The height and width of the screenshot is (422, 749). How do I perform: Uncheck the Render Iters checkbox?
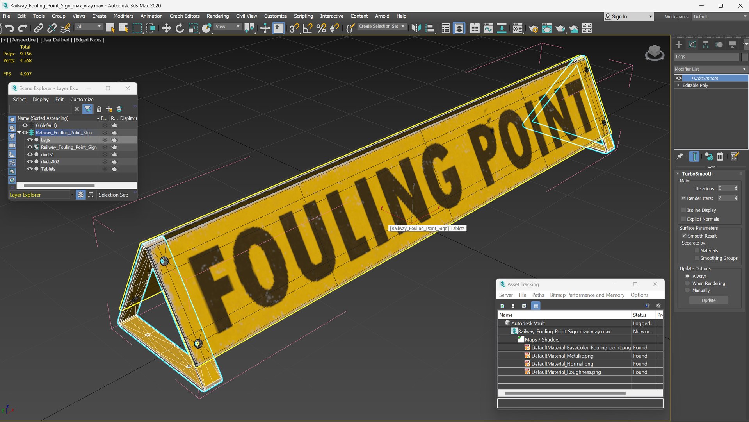(x=683, y=198)
